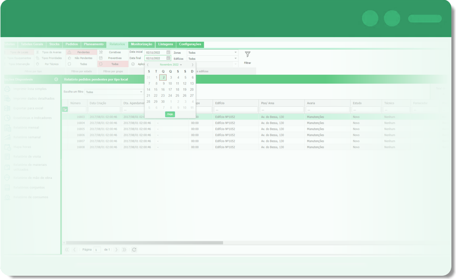Screen dimensions: 456x279
Task: Open the Zonas dropdown
Action: 212,53
